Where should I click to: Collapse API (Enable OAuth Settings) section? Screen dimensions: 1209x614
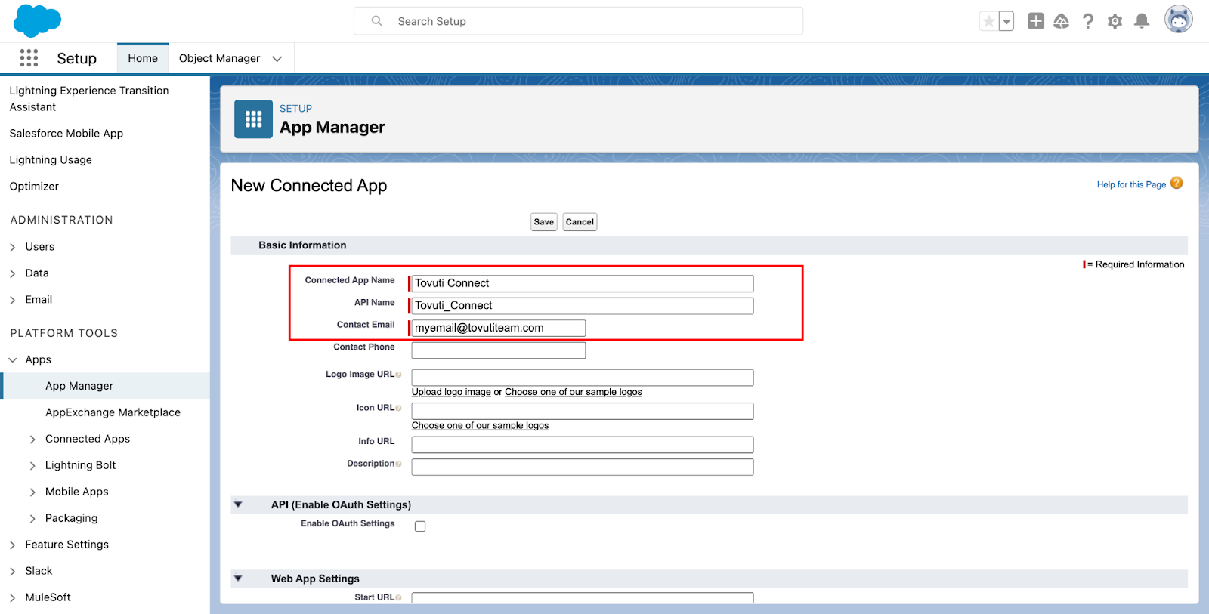click(238, 504)
